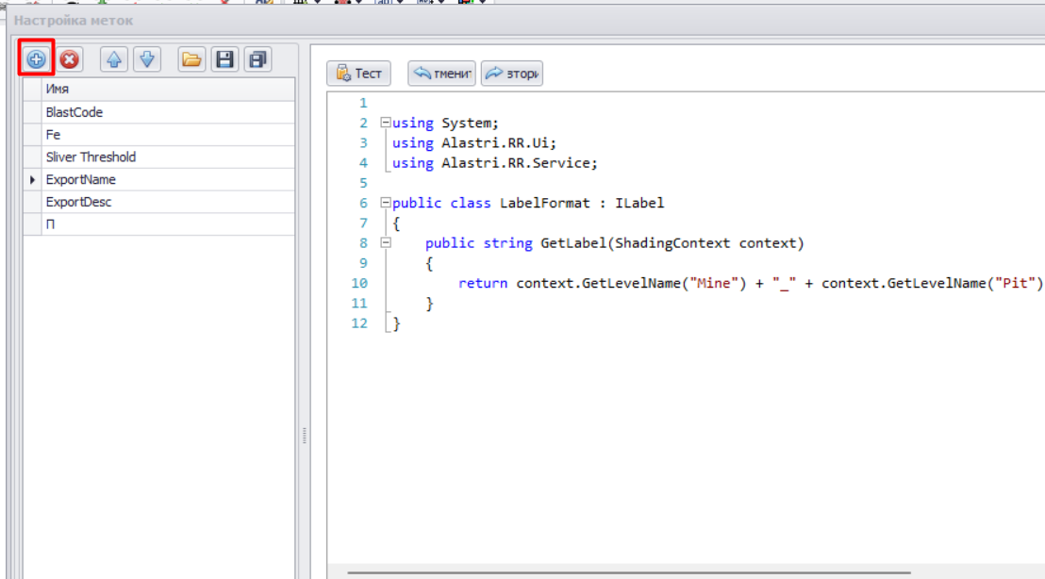Run the script with the Тест button
This screenshot has width=1045, height=579.
pyautogui.click(x=358, y=74)
